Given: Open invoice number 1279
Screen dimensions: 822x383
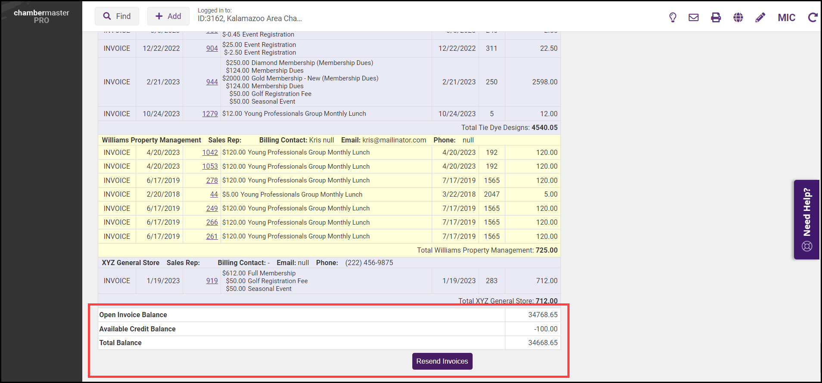Looking at the screenshot, I should 210,114.
